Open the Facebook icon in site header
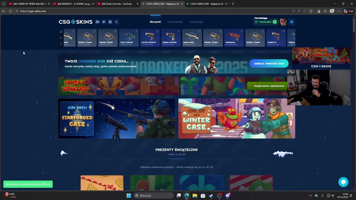Screen dimensions: 356x200 (x=104, y=22)
